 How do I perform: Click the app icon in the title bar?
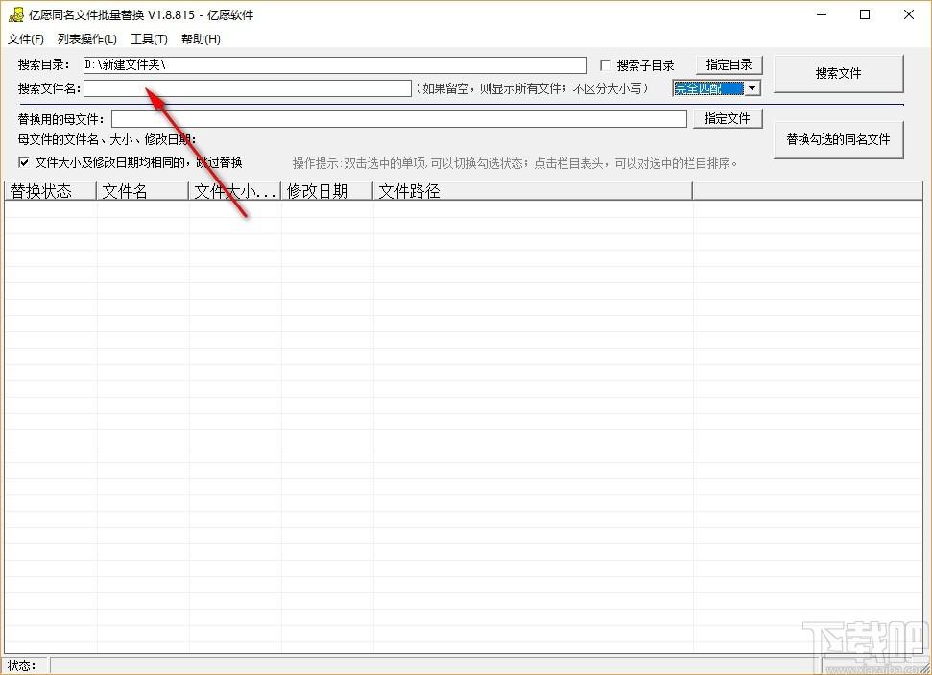(x=16, y=14)
